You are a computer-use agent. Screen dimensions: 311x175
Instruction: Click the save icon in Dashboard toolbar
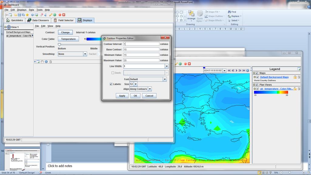[19, 15]
